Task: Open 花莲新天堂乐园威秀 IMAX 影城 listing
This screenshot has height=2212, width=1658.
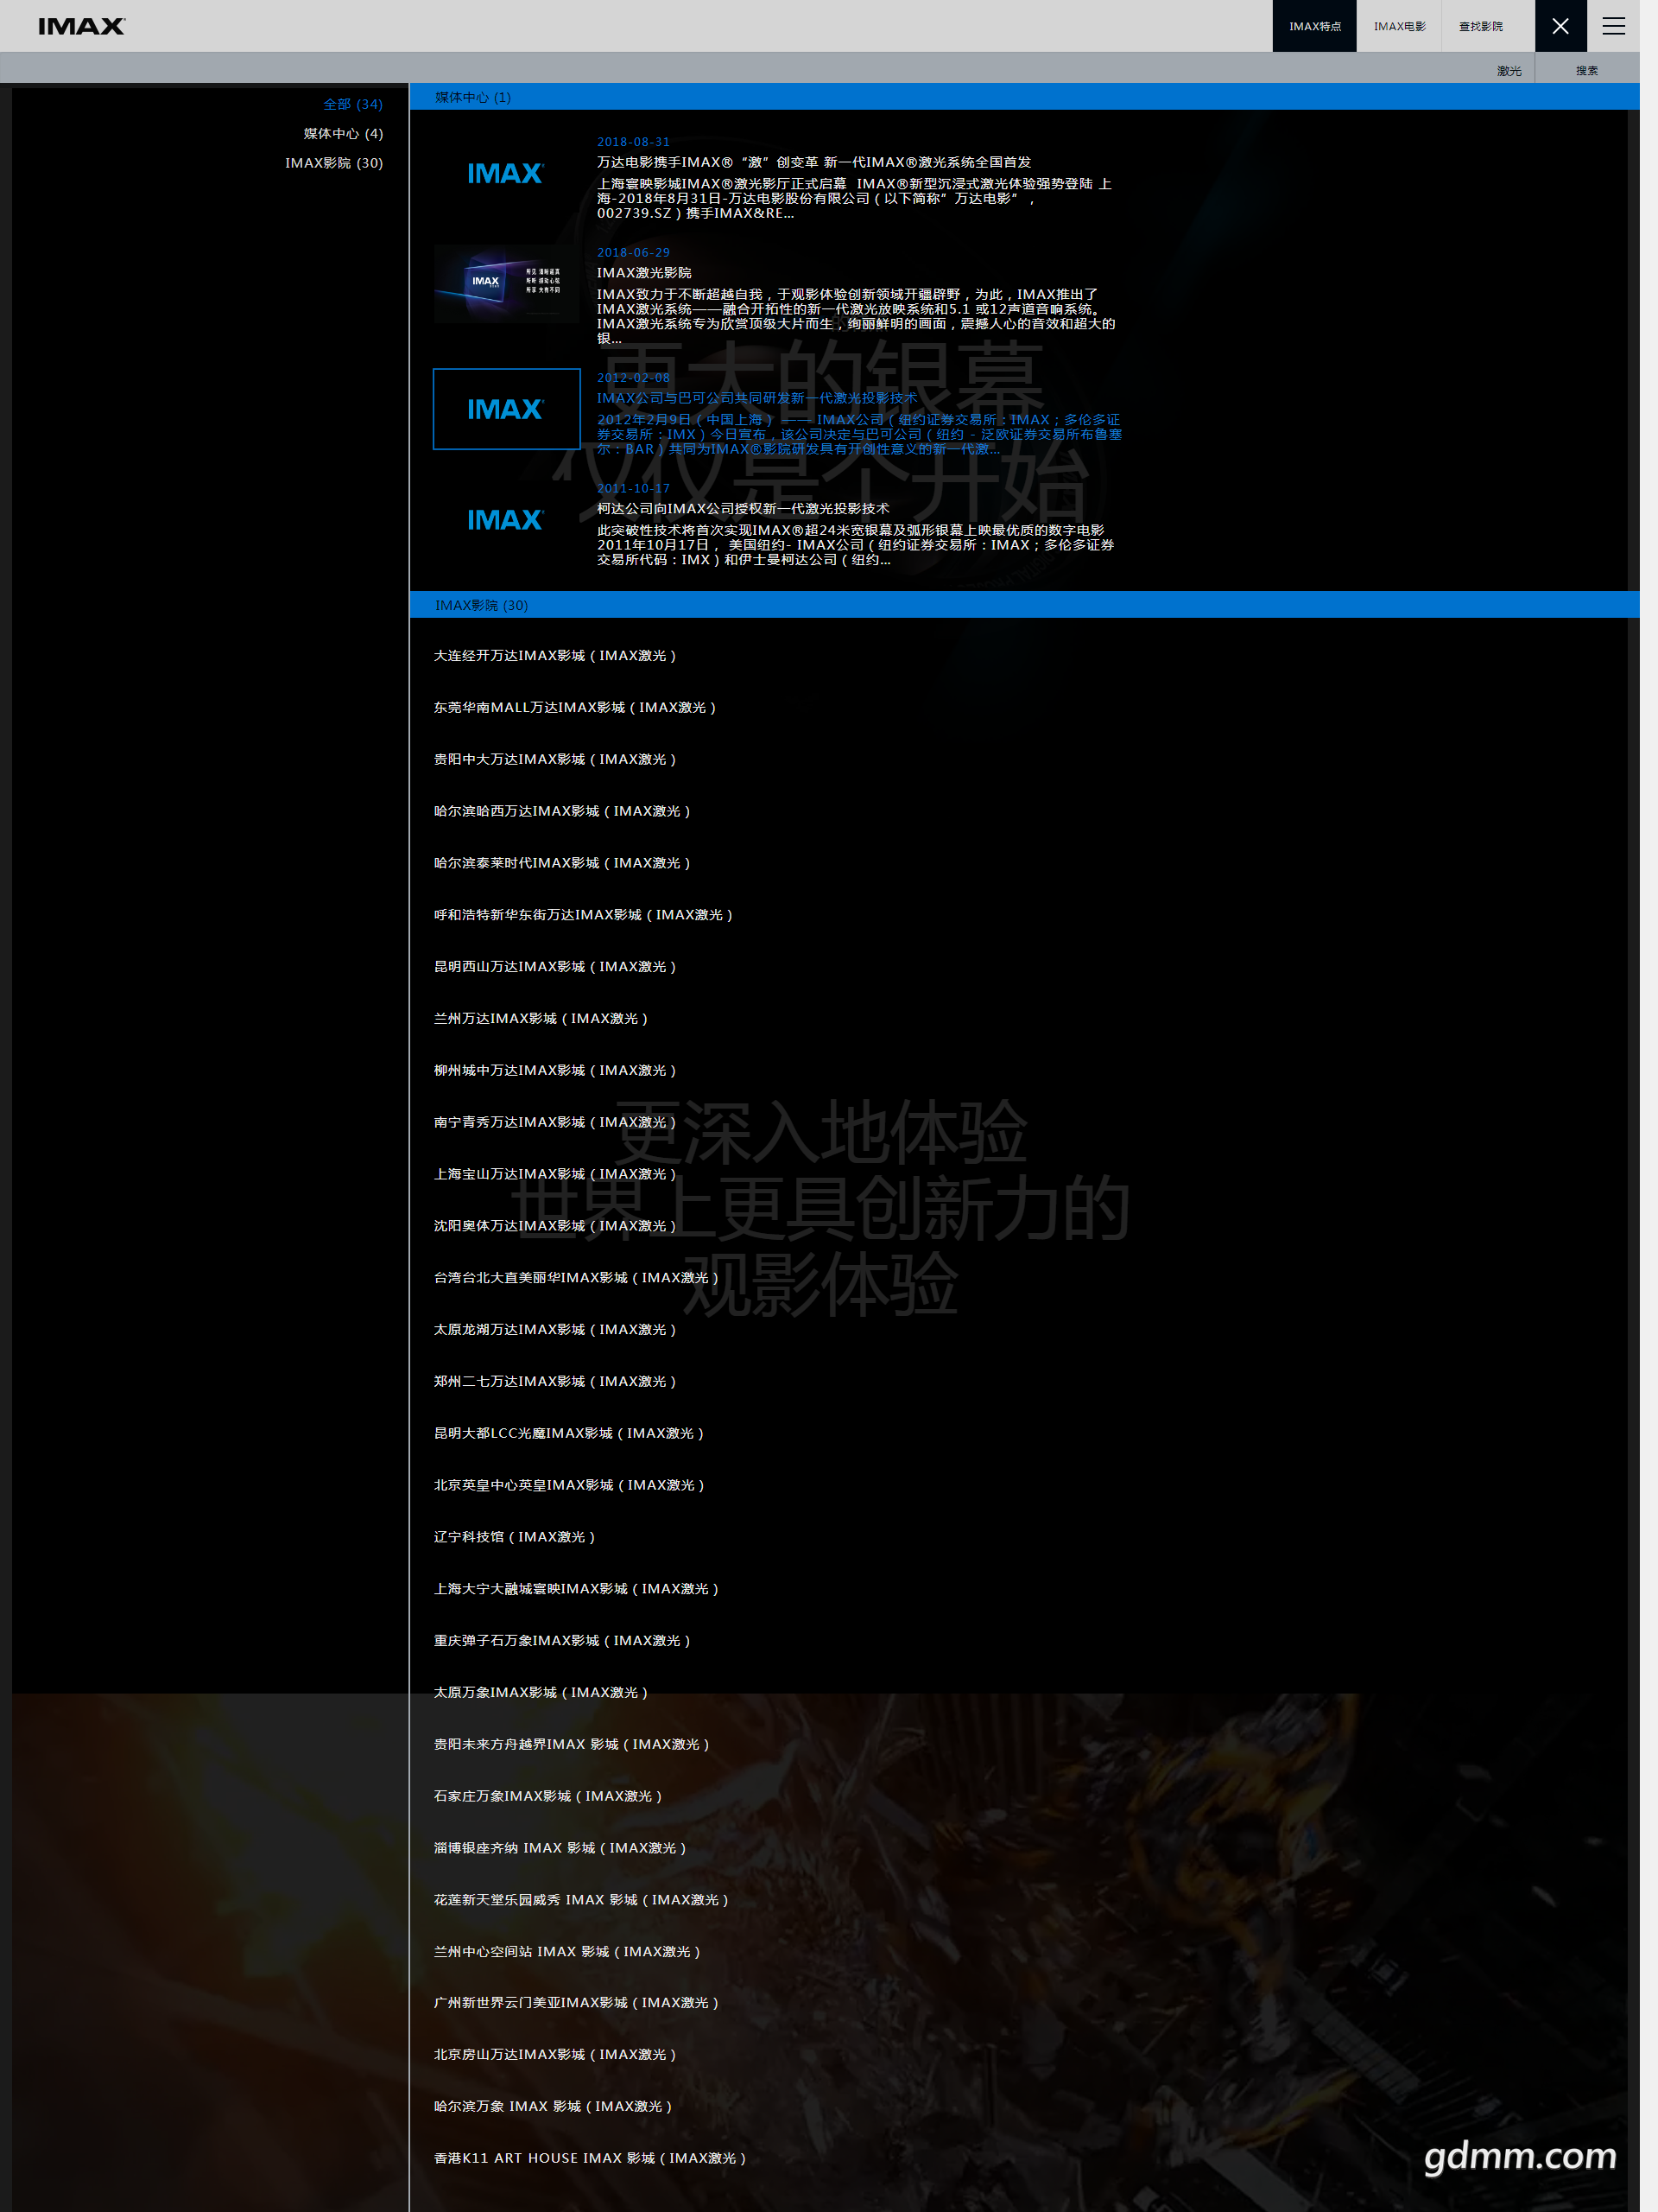Action: 580,1900
